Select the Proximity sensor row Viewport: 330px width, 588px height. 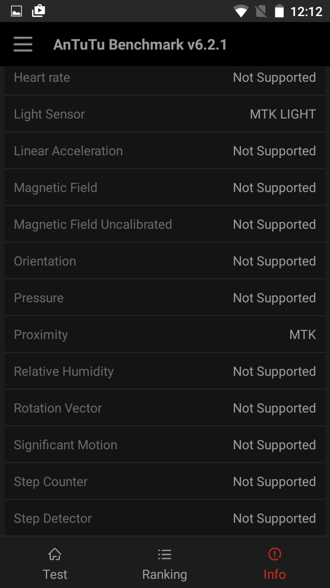tap(165, 334)
